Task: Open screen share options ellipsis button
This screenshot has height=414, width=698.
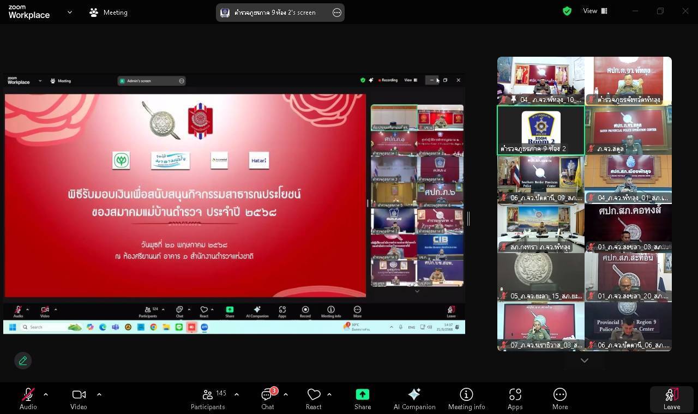Action: (337, 13)
